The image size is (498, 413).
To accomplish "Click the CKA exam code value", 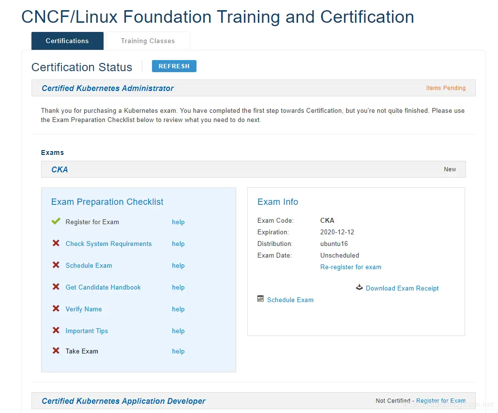I will [x=327, y=220].
